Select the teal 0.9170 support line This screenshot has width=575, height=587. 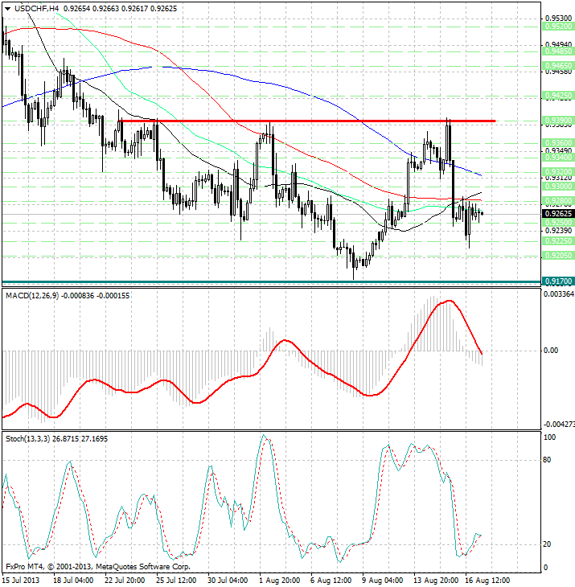click(271, 282)
